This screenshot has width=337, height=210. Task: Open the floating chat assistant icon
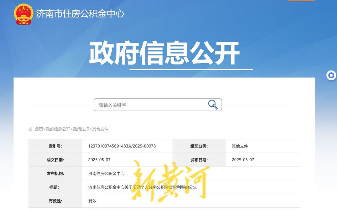(331, 75)
